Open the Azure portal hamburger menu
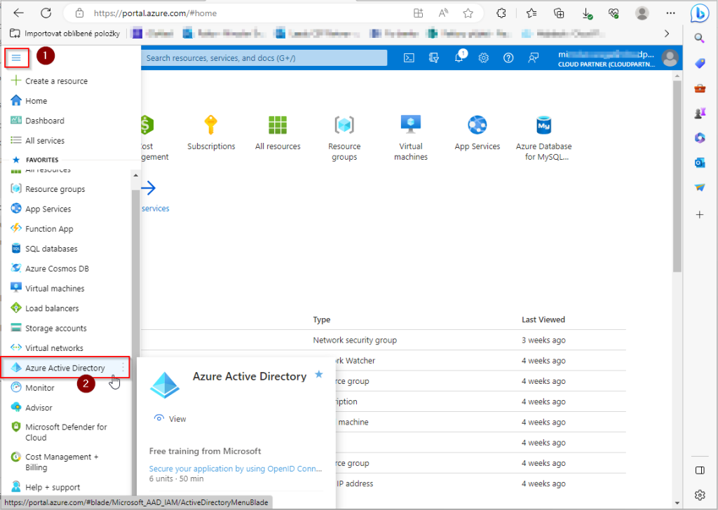 point(17,58)
